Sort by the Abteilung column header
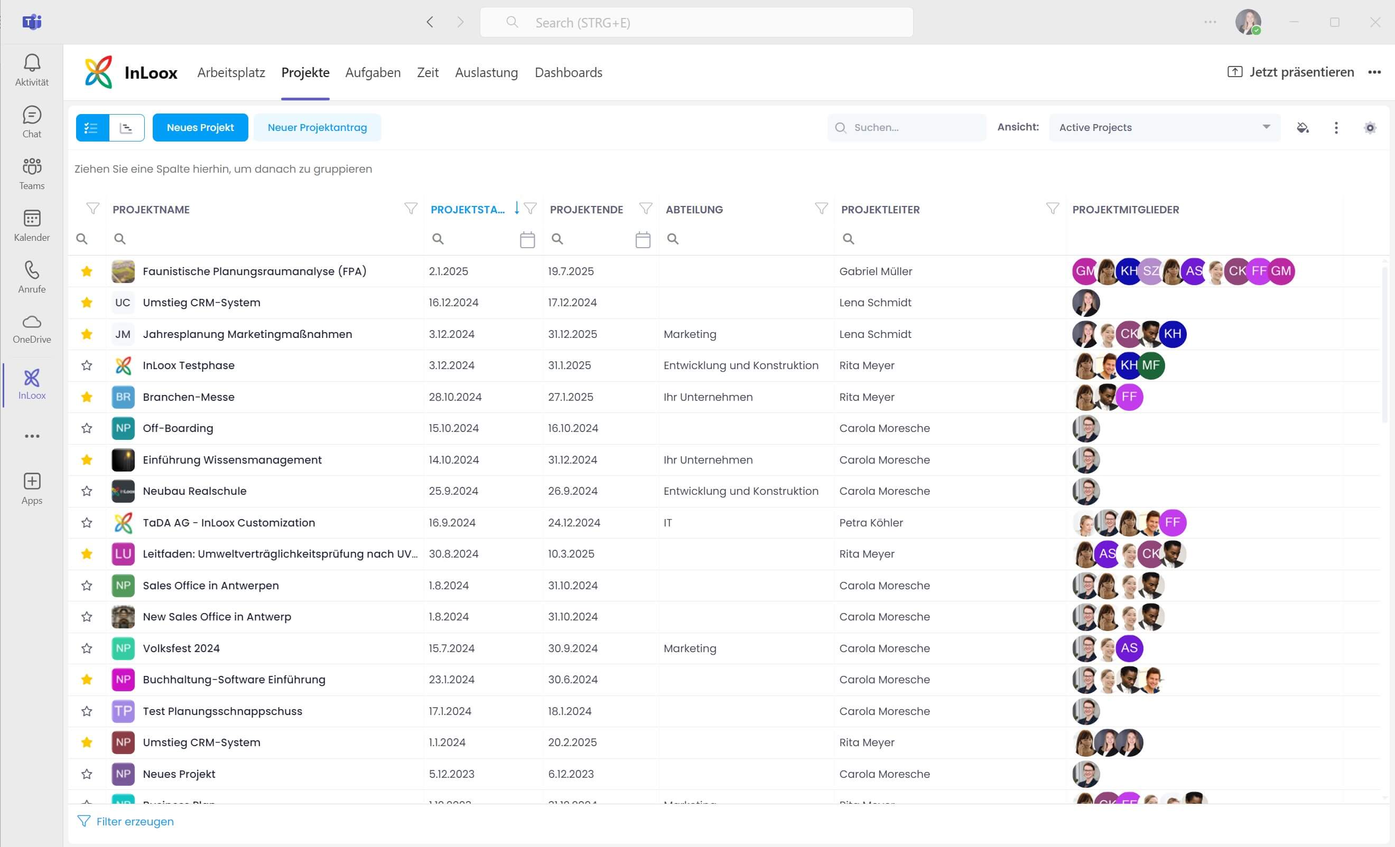The width and height of the screenshot is (1395, 847). click(x=694, y=209)
